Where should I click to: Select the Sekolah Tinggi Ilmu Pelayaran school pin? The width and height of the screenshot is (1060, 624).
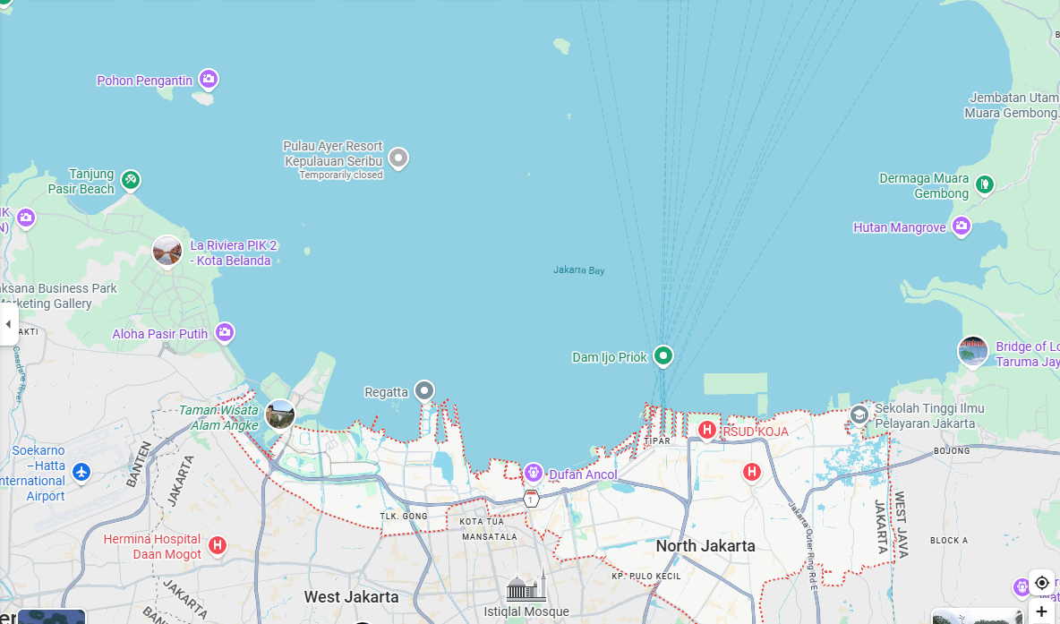click(x=859, y=415)
